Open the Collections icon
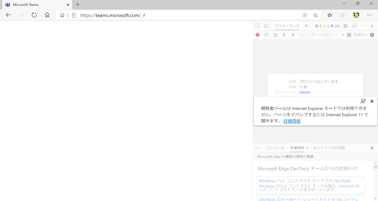The height and width of the screenshot is (201, 378). pos(343,15)
